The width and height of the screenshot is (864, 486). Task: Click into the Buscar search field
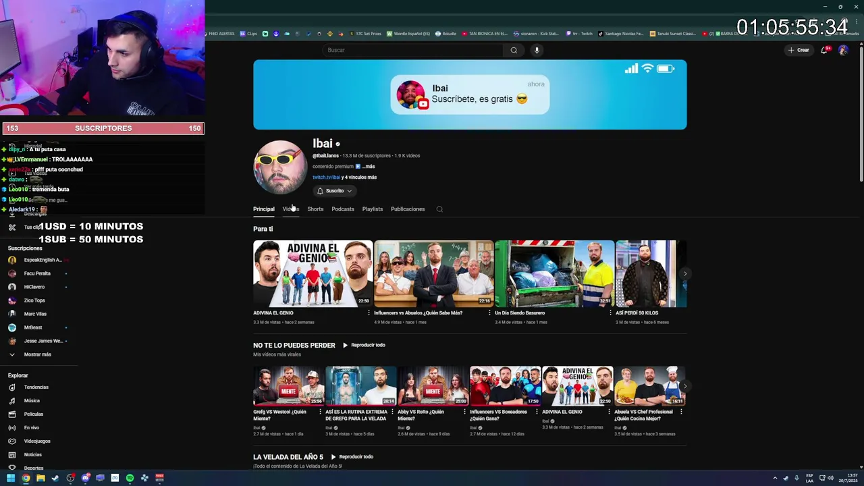413,50
